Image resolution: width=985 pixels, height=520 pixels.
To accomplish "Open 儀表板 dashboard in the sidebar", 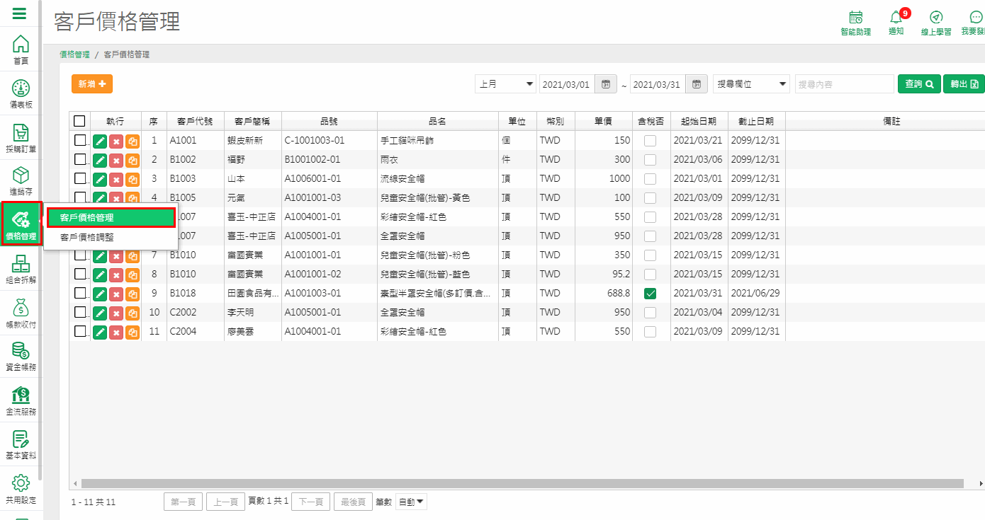I will [21, 93].
